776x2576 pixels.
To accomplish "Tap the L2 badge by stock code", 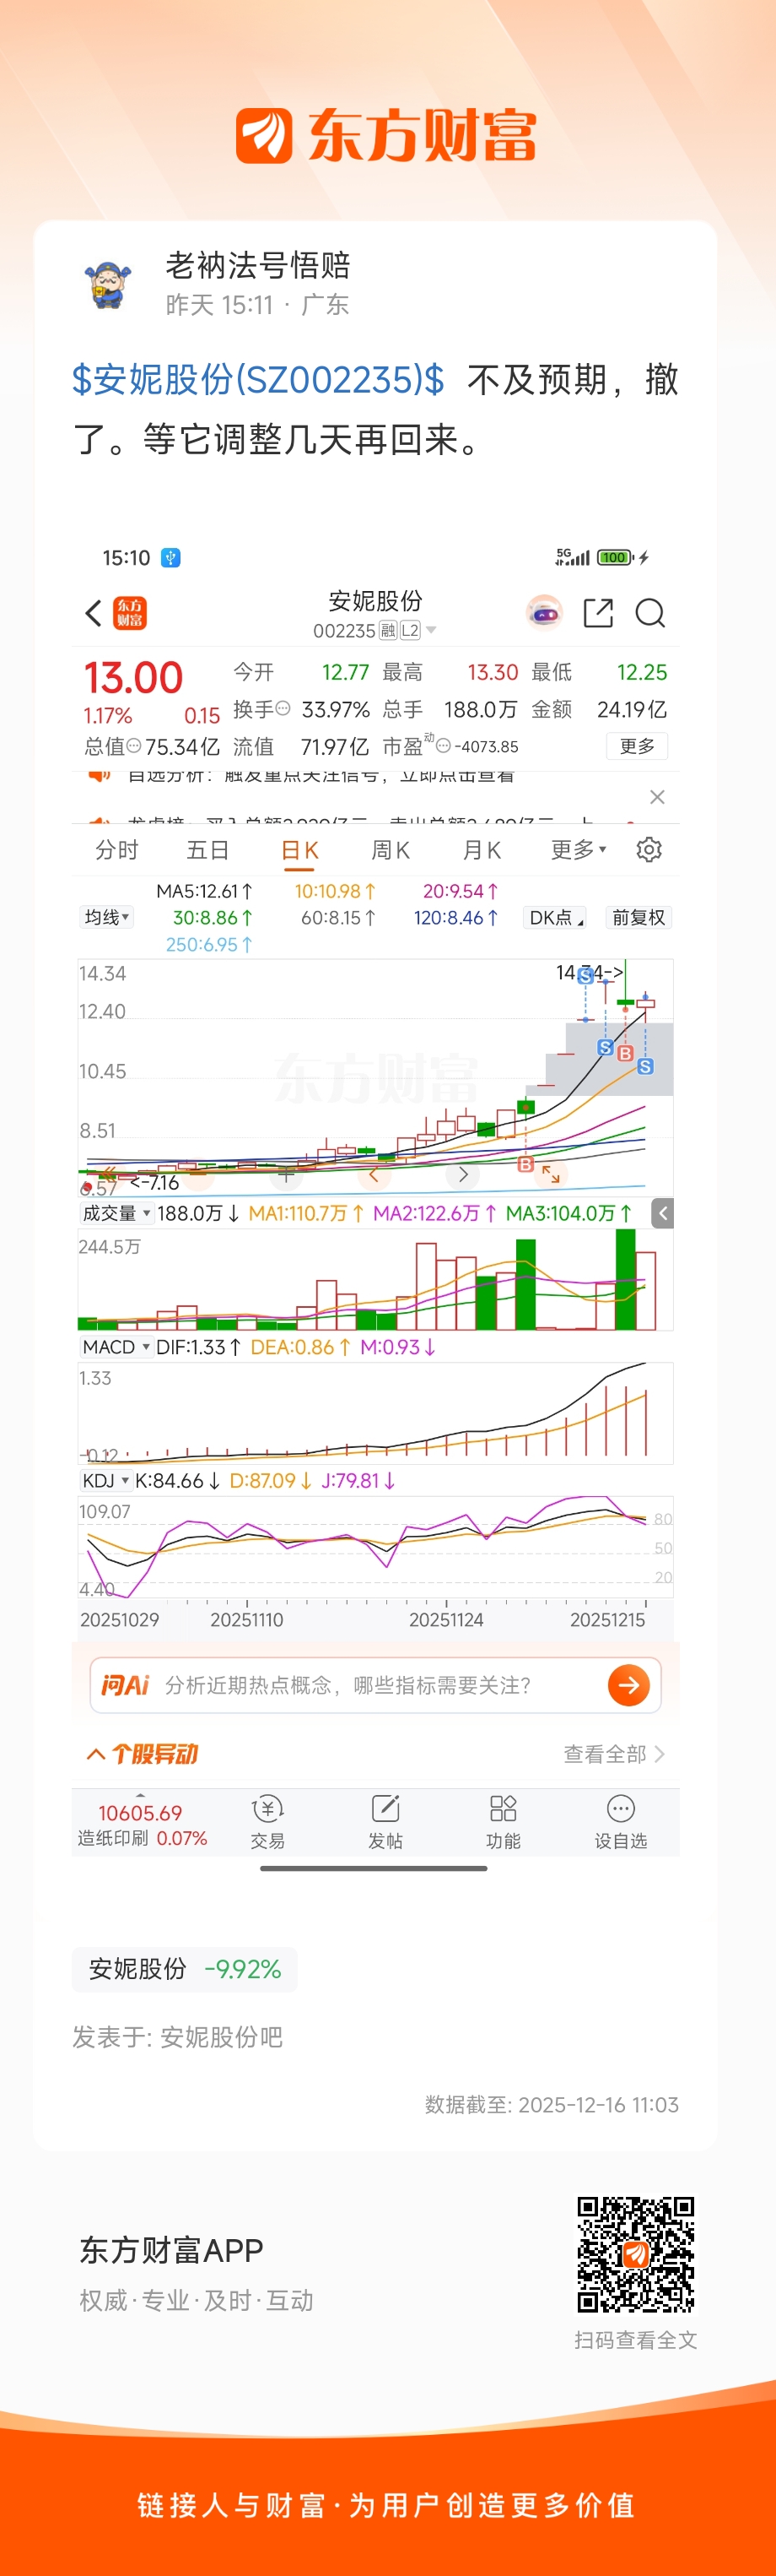I will (411, 630).
